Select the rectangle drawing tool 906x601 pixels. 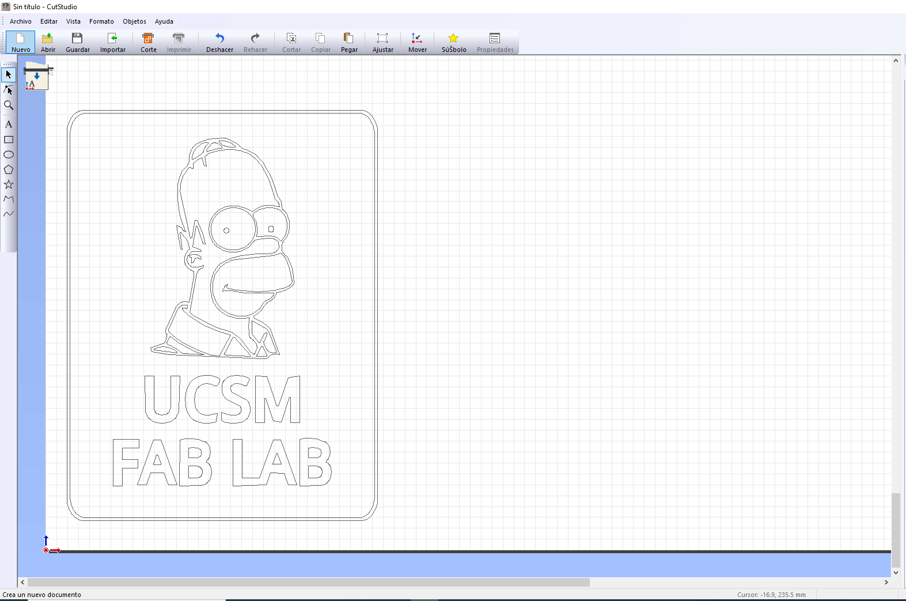coord(9,139)
